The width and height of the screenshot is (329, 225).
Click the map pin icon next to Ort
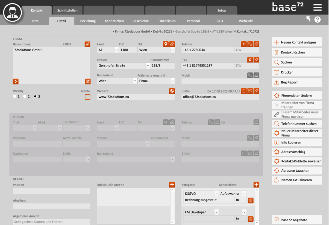(165, 44)
